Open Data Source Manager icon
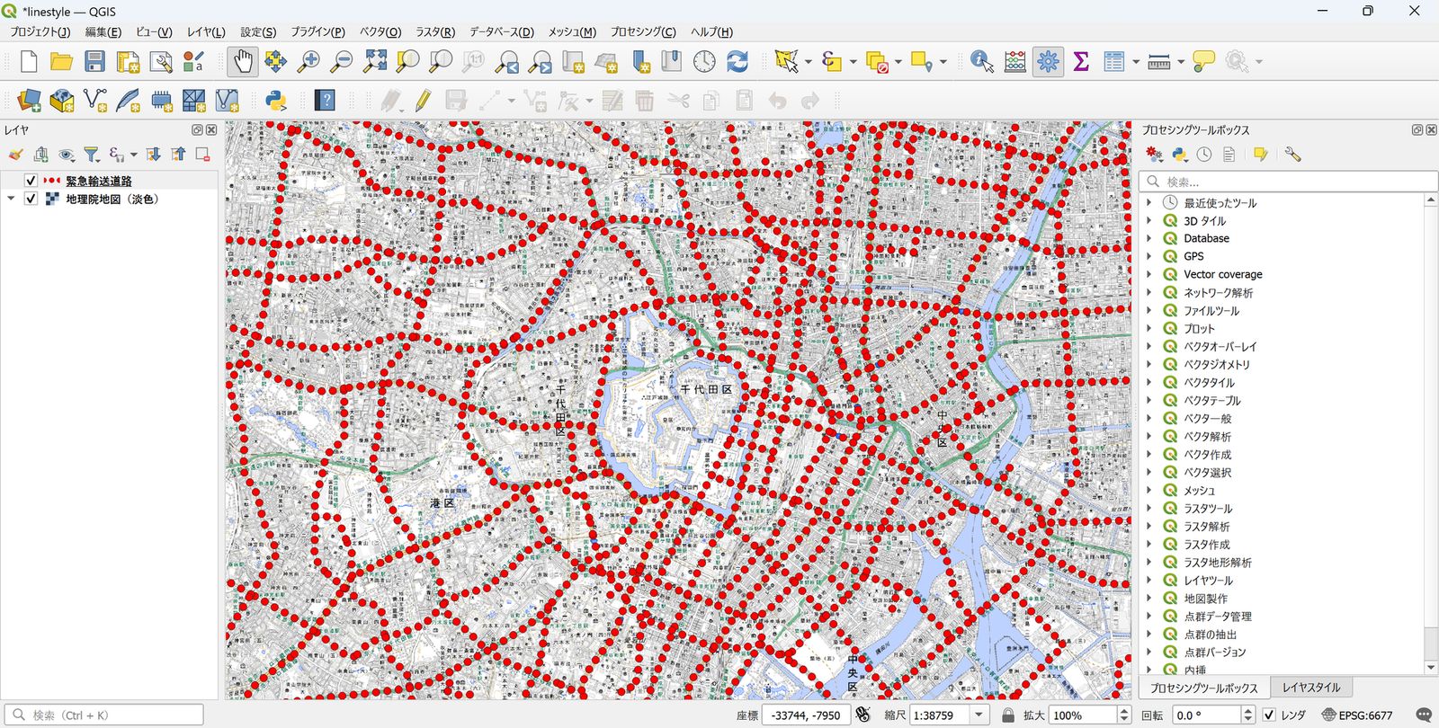This screenshot has width=1439, height=728. point(29,100)
